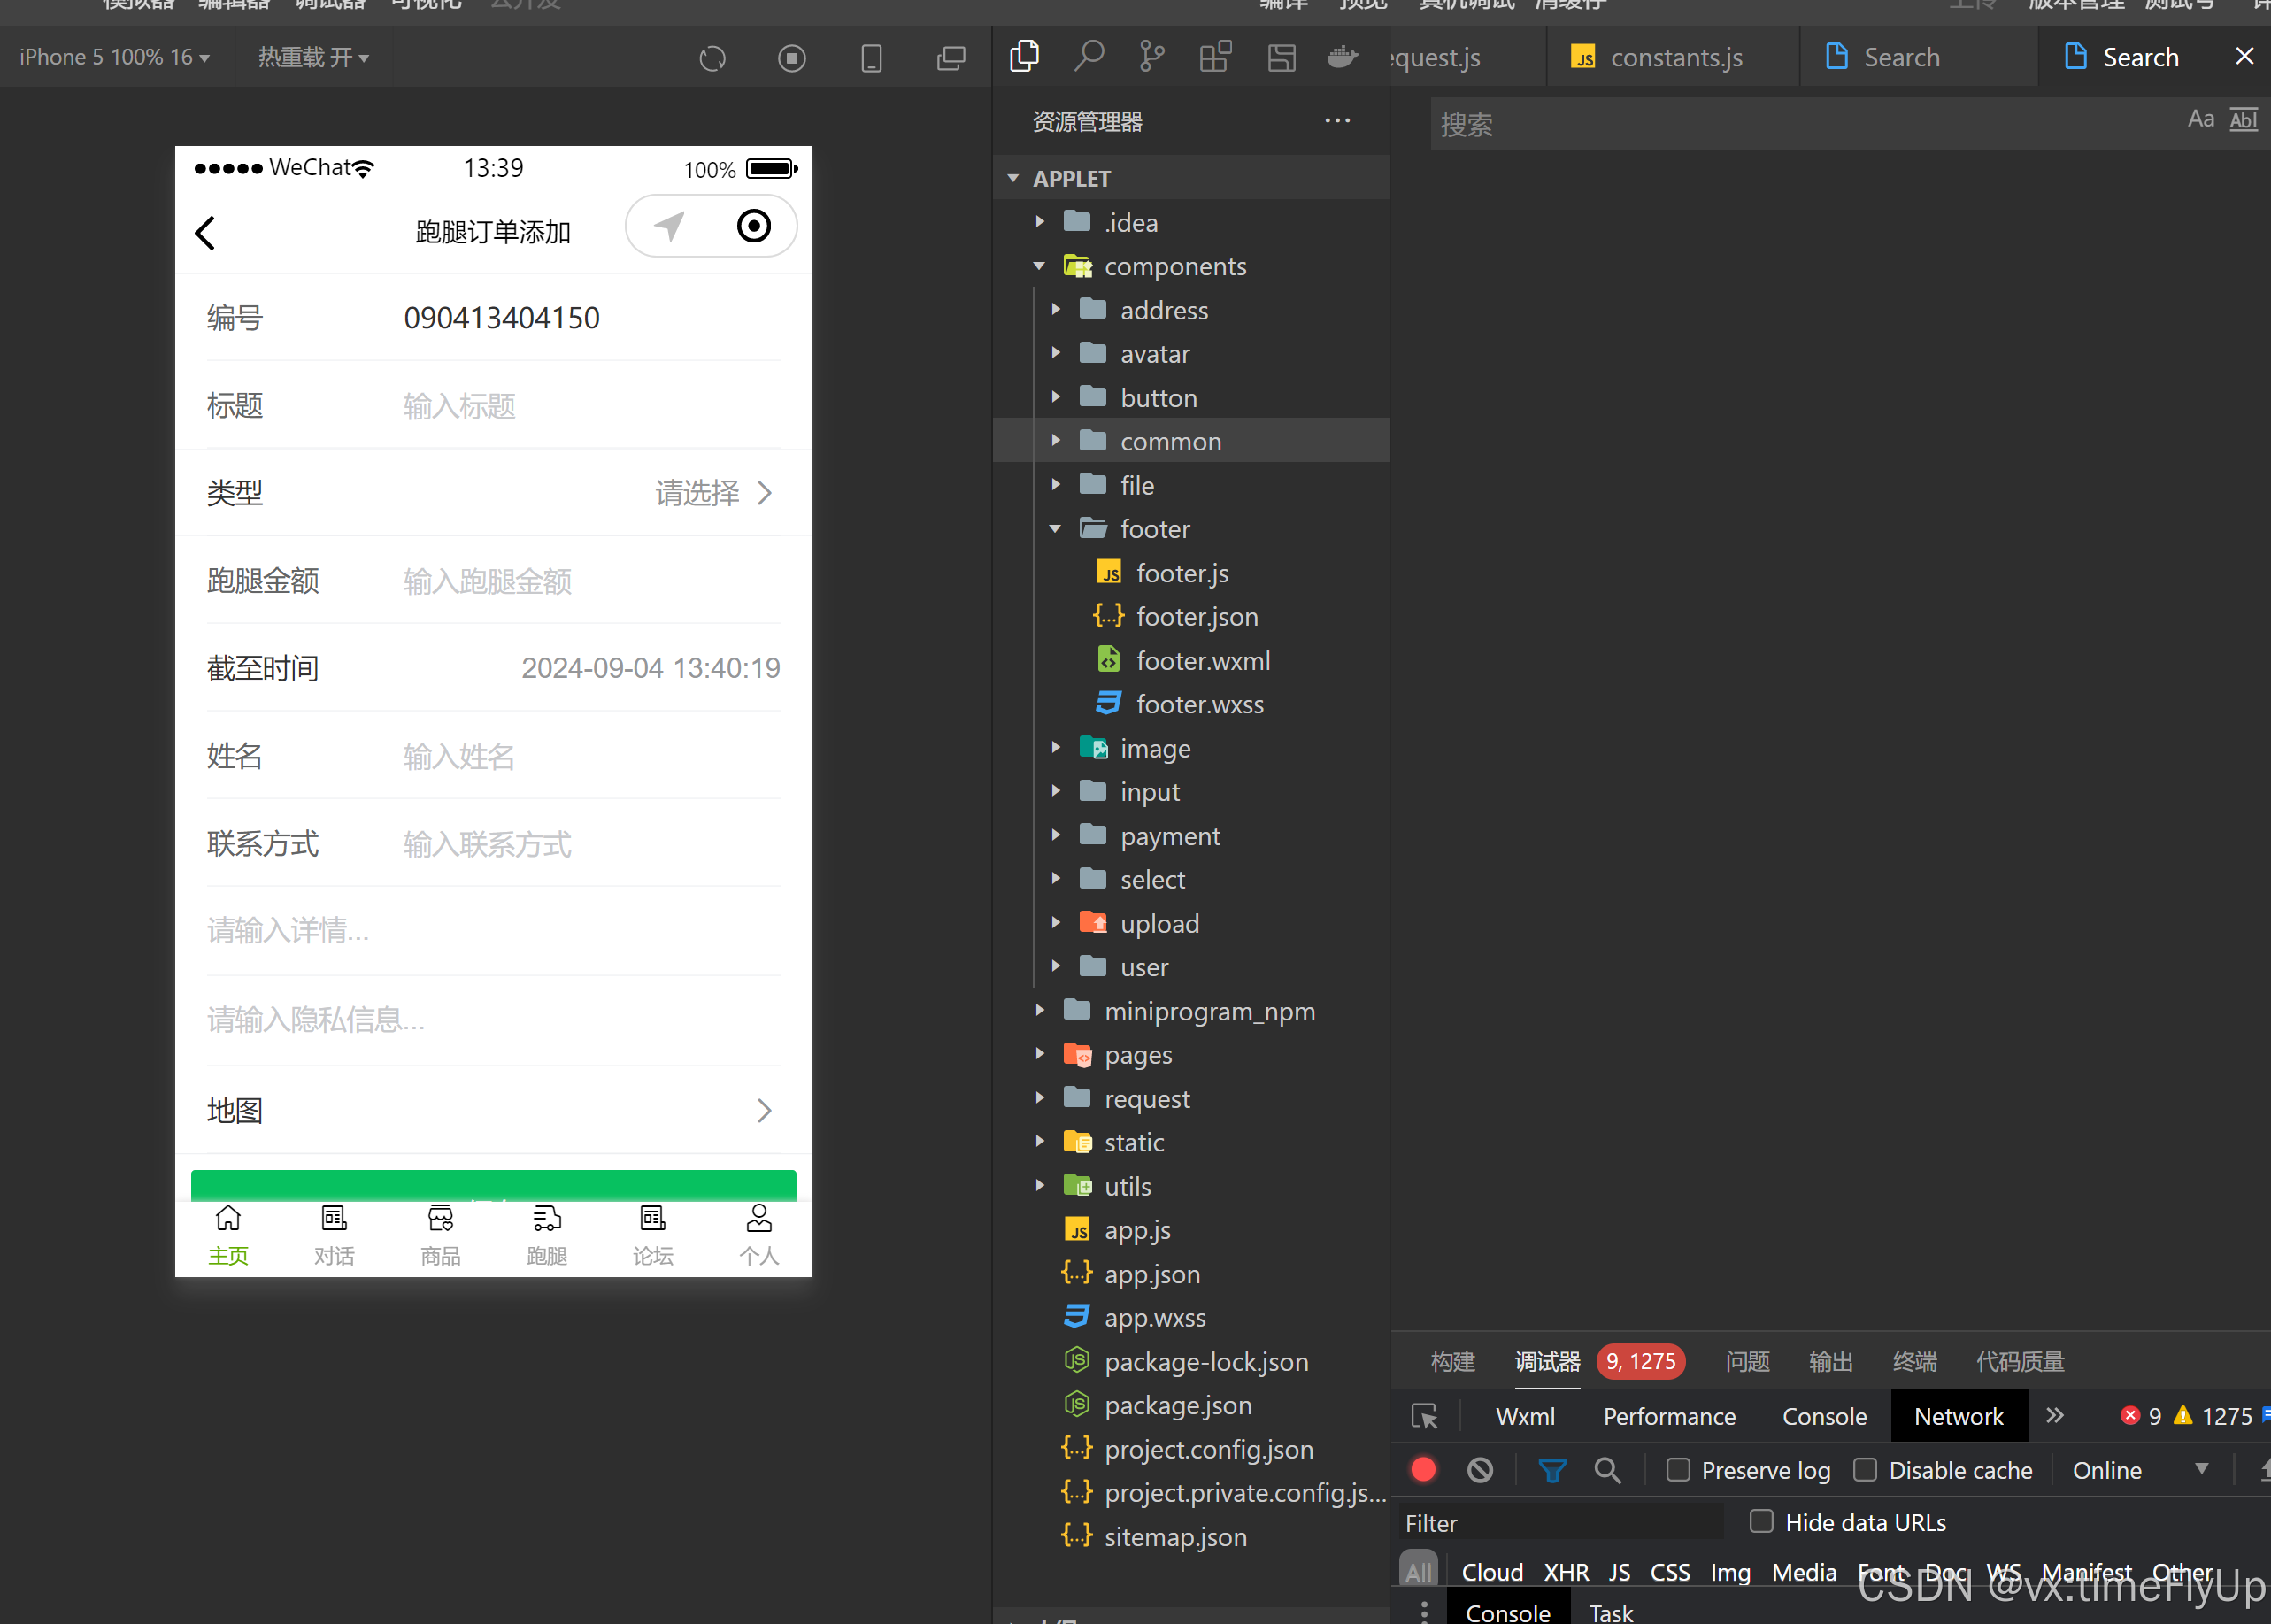Open the source control branch icon
The height and width of the screenshot is (1624, 2271).
[x=1151, y=56]
